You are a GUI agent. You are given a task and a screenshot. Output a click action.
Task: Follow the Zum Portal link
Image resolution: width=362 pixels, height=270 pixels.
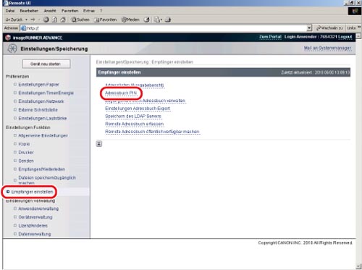click(x=270, y=37)
